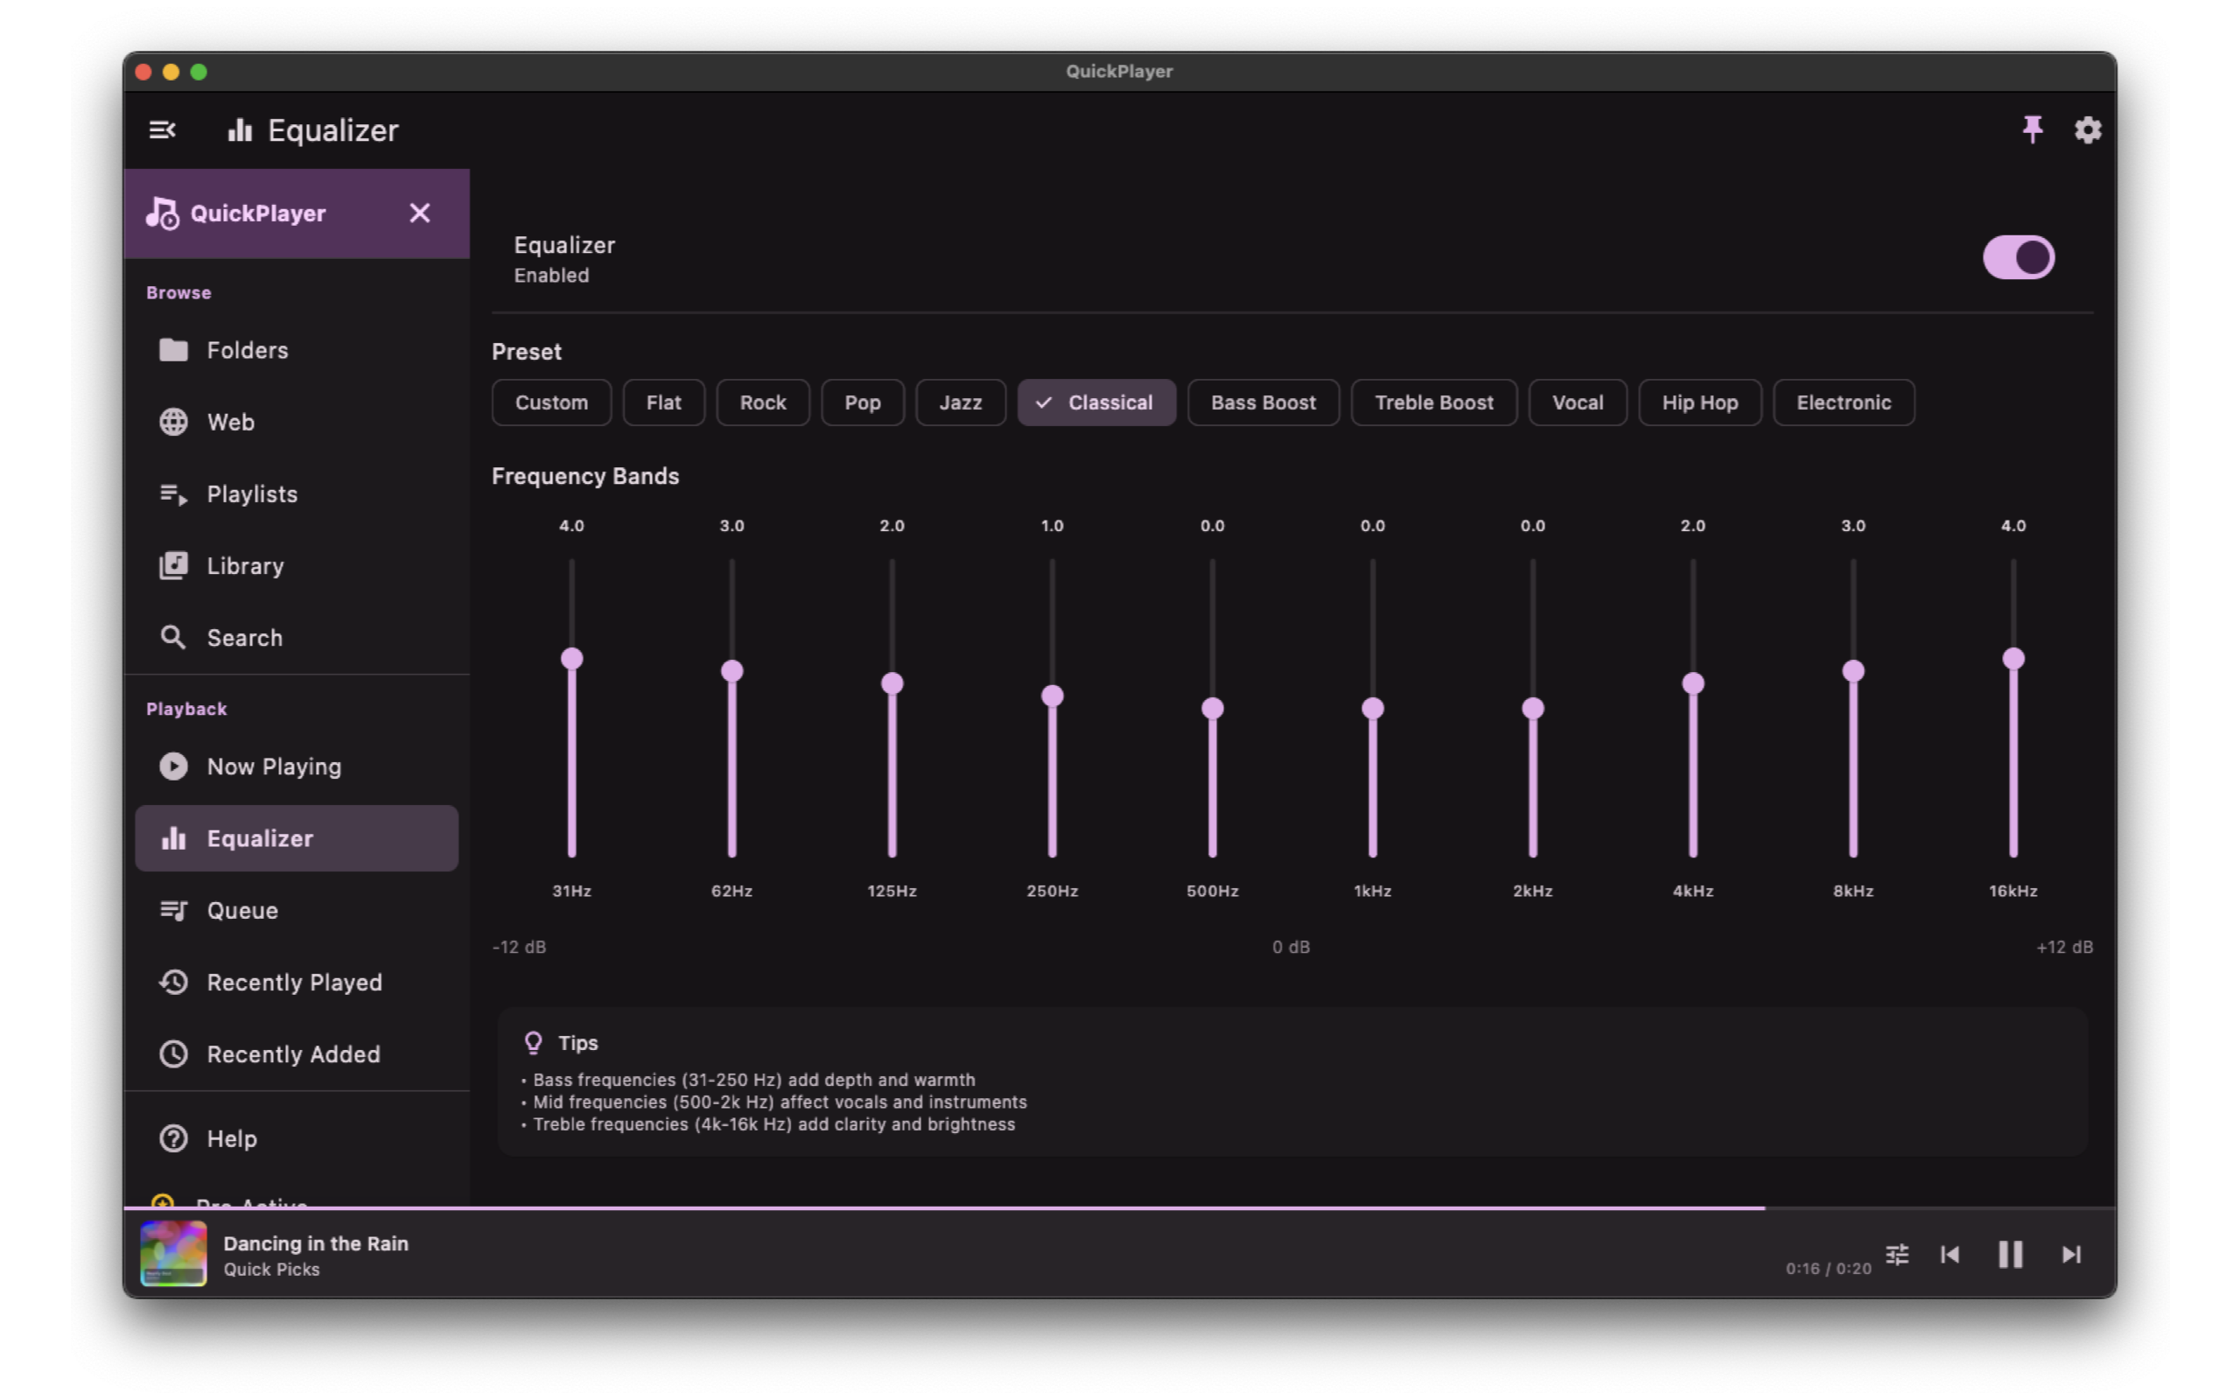2240x1400 pixels.
Task: Click the 1kHz frequency slider handle
Action: 1373,709
